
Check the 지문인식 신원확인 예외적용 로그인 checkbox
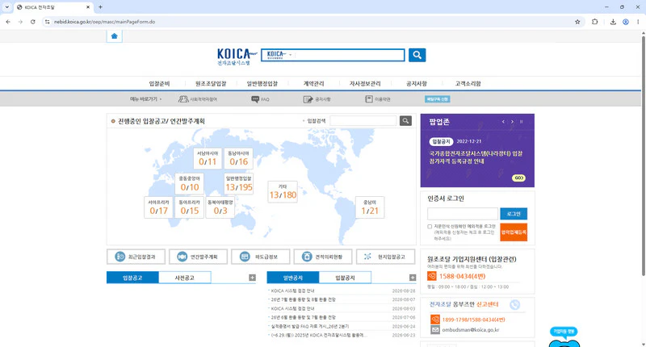[430, 227]
